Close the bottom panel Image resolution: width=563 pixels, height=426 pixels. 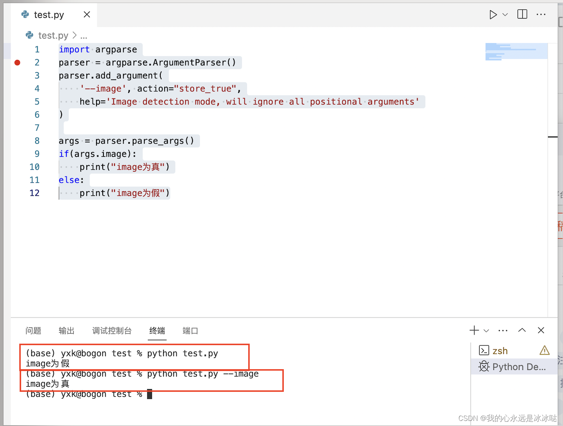(x=541, y=330)
